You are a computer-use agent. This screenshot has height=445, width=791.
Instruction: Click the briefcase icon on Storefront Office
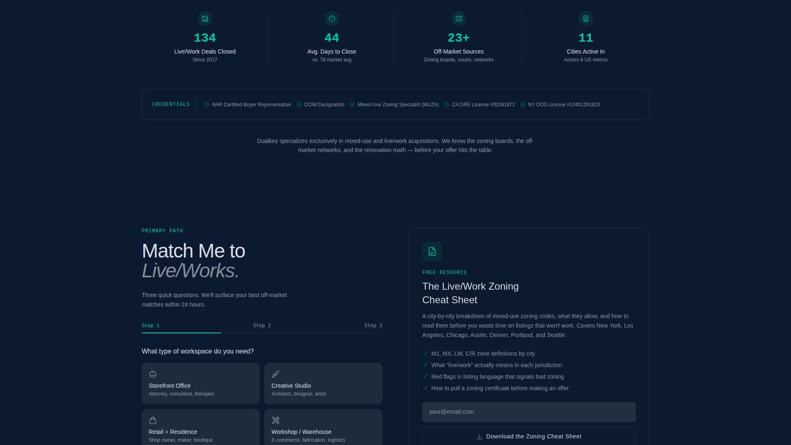153,374
